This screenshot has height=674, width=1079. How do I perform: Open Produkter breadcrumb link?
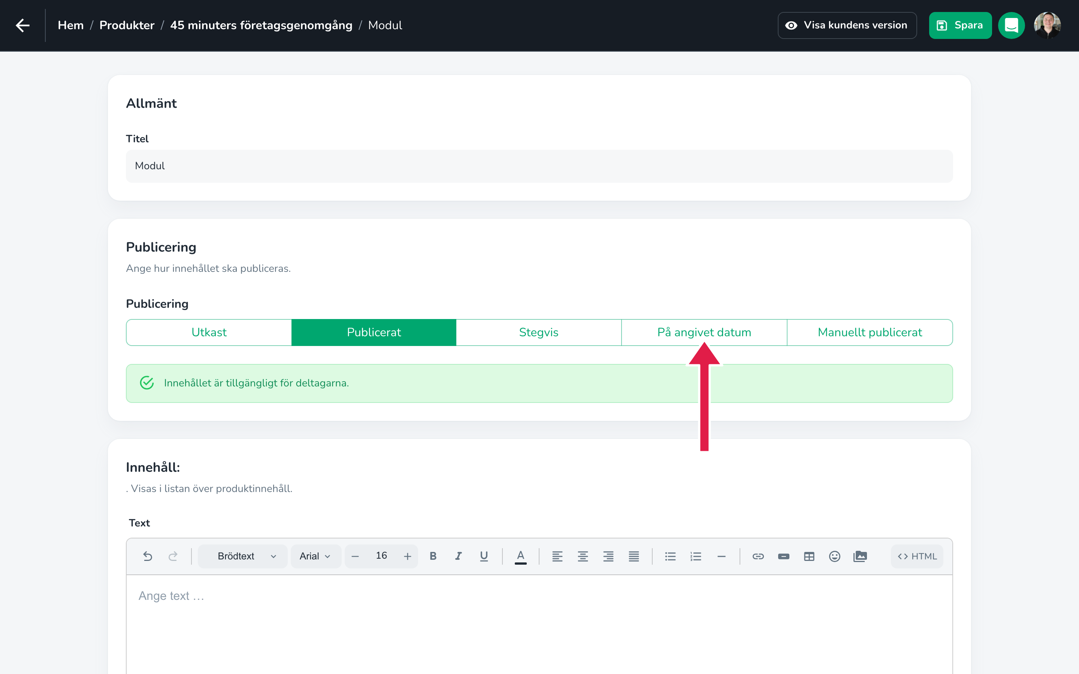(127, 25)
